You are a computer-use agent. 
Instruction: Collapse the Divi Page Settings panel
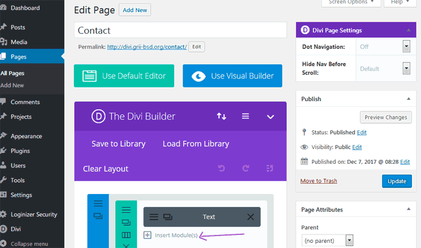coord(408,30)
